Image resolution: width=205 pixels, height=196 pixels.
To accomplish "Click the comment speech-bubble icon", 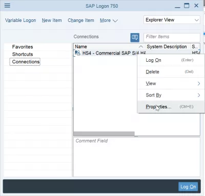I will pyautogui.click(x=135, y=37).
